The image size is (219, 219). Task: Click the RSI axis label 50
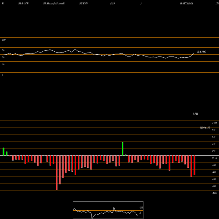3,57
